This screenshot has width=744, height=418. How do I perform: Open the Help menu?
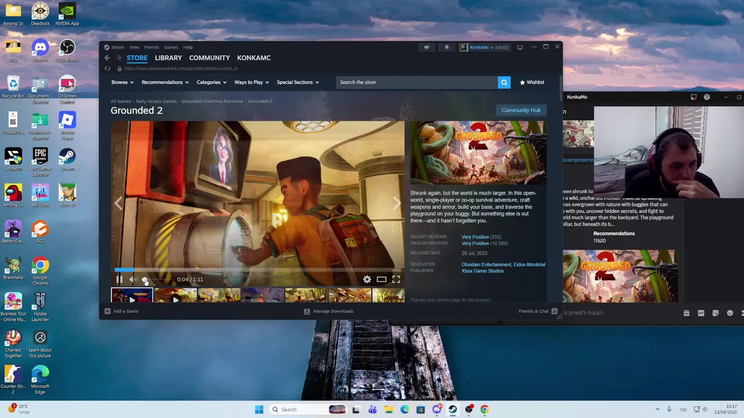[x=188, y=47]
